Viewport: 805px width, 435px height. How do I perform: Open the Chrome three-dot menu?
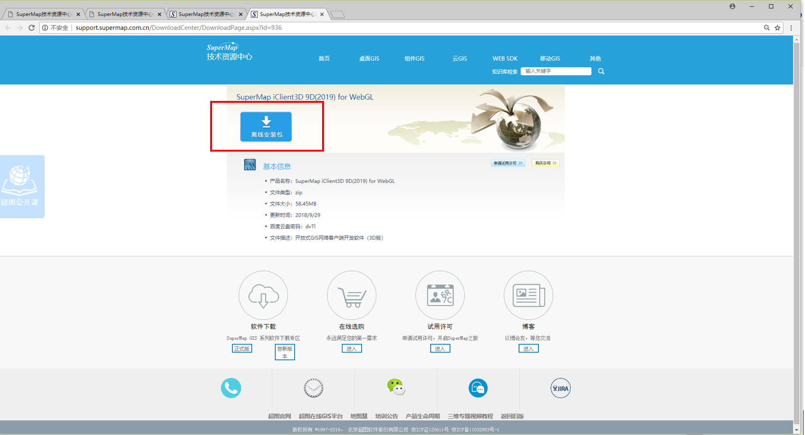click(x=791, y=27)
